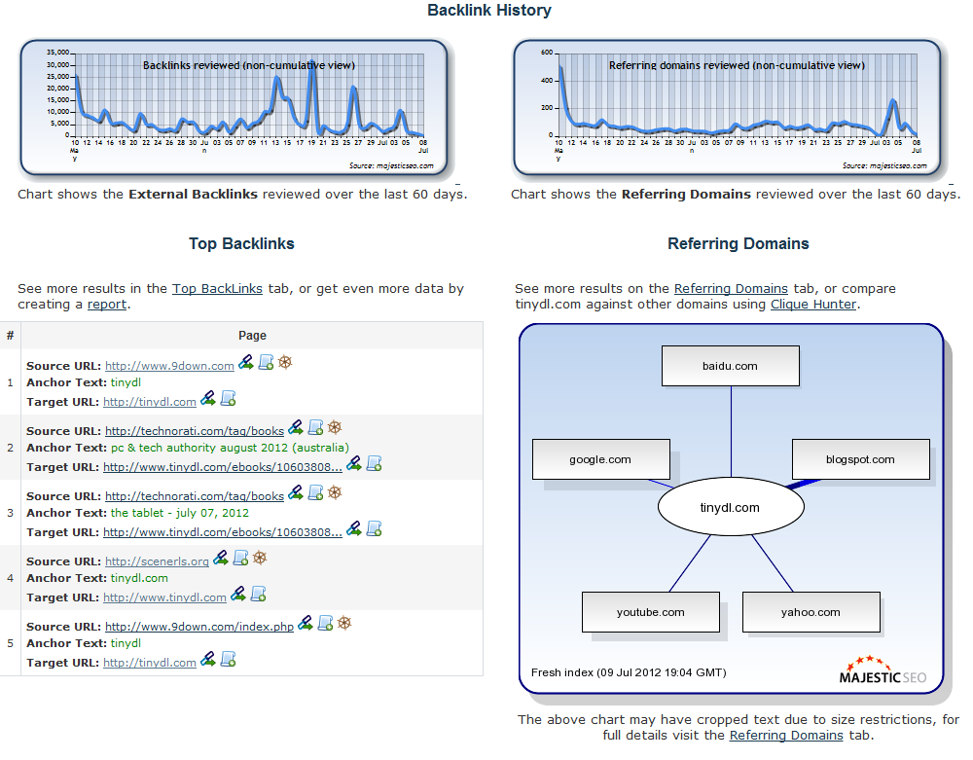Click the green-arrow explorer icon beside Source URL http://scenerls.org
The width and height of the screenshot is (973, 760).
[220, 558]
